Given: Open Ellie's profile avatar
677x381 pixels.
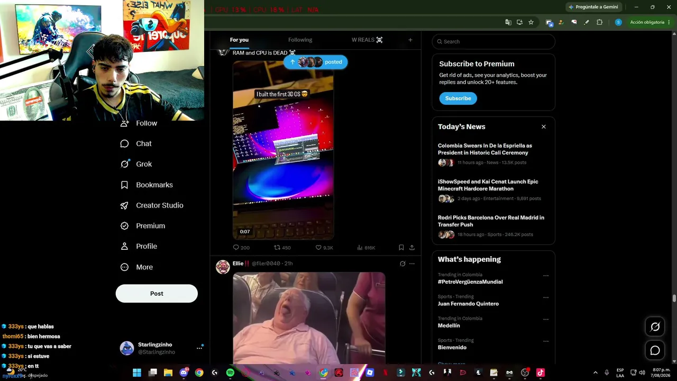Looking at the screenshot, I should pyautogui.click(x=223, y=267).
